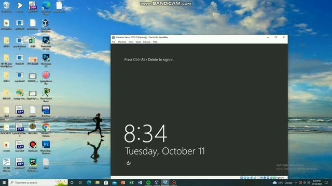Click the 'Press Ctrl+Alt+Delete to sign in' text
332x186 pixels.
[149, 60]
